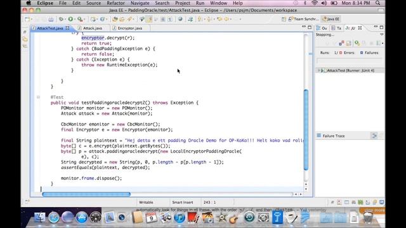
Task: Open the JUnit view menu triangle
Action: pyautogui.click(x=382, y=34)
